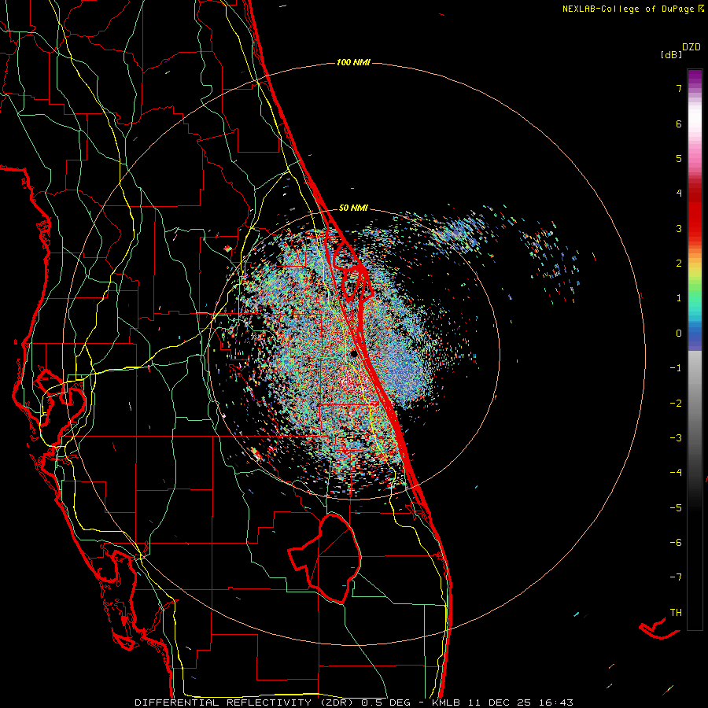Screen dimensions: 708x708
Task: Click the -3 value on the color scale
Action: [x=676, y=438]
